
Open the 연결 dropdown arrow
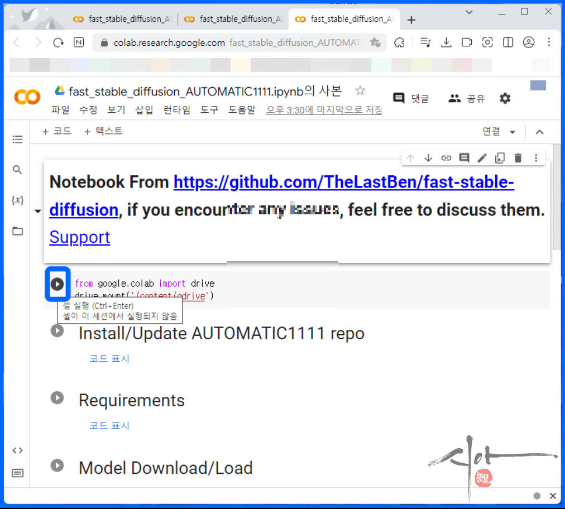[513, 132]
